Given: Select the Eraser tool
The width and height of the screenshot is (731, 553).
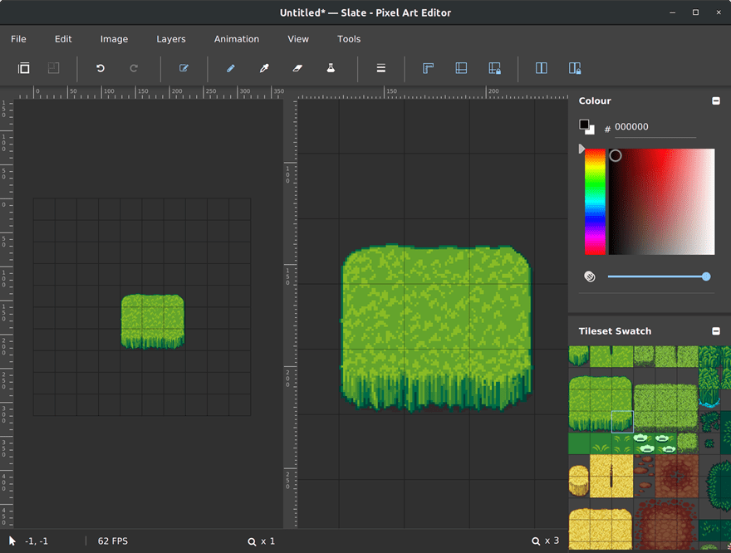Looking at the screenshot, I should coord(297,68).
